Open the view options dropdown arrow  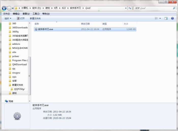(160, 18)
